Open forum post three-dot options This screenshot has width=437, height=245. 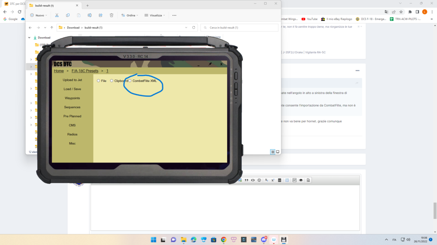[x=357, y=71]
